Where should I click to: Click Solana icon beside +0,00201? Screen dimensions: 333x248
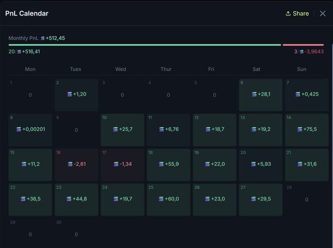point(19,129)
